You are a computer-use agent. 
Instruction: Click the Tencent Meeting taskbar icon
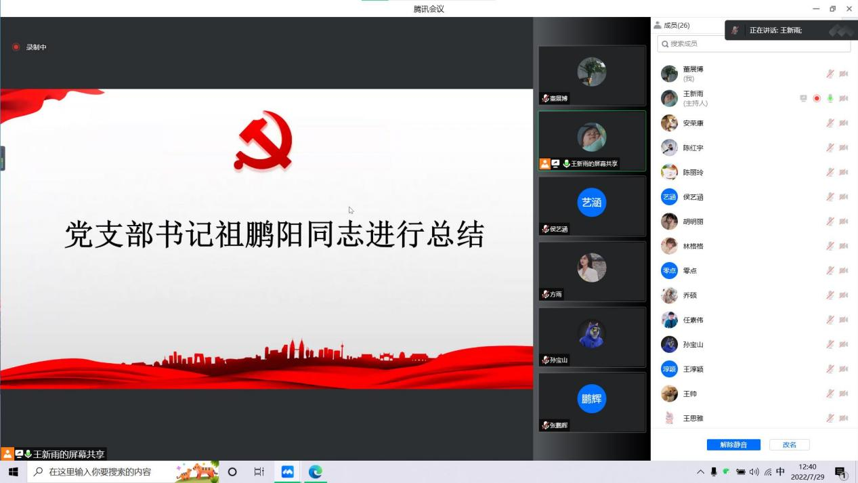tap(287, 471)
